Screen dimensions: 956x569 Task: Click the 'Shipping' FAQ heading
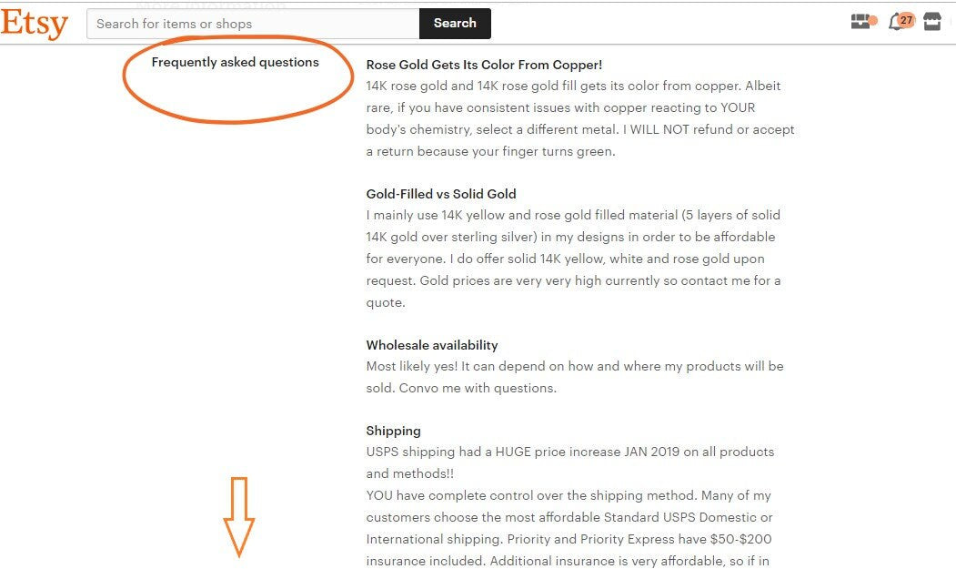coord(393,431)
